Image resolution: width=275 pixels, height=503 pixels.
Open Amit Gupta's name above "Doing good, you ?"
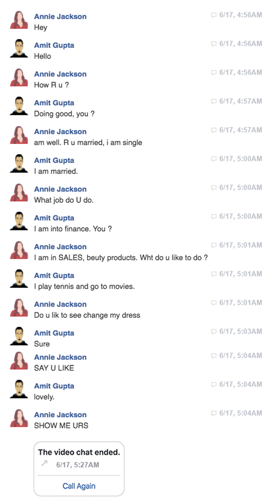[54, 103]
